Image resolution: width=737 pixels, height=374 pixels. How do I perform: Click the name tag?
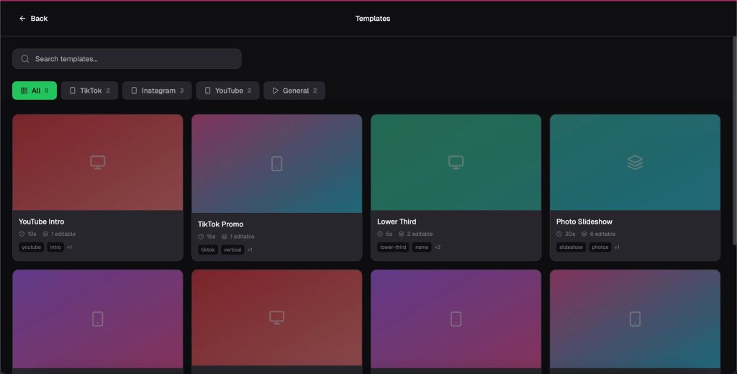(x=422, y=247)
